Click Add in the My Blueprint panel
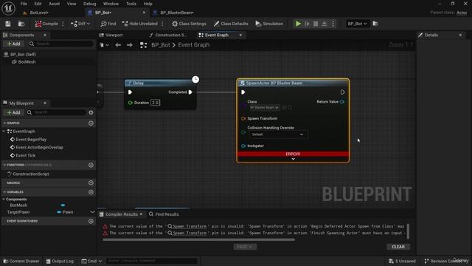This screenshot has width=472, height=266. click(x=13, y=112)
